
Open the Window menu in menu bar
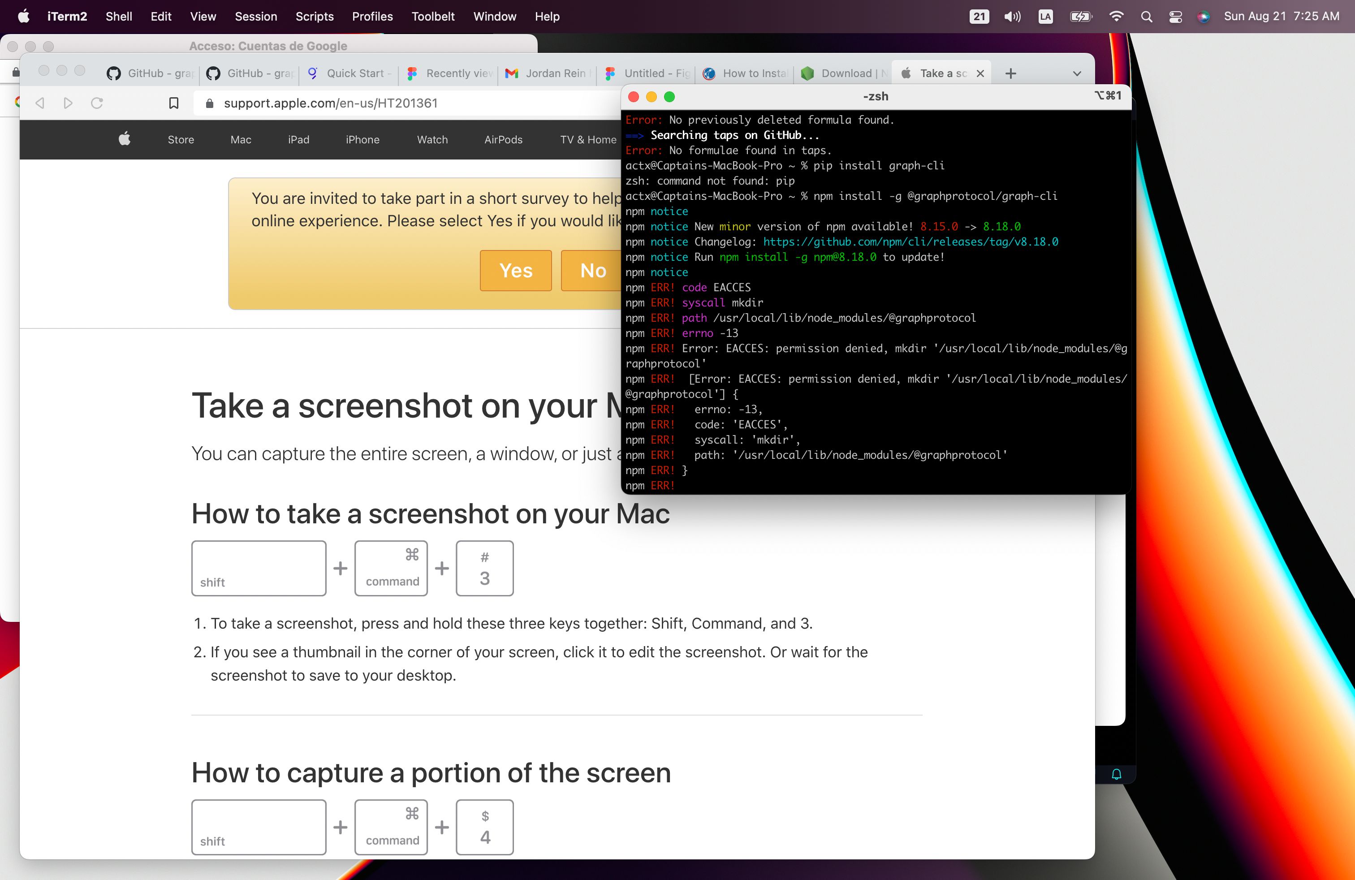point(495,16)
